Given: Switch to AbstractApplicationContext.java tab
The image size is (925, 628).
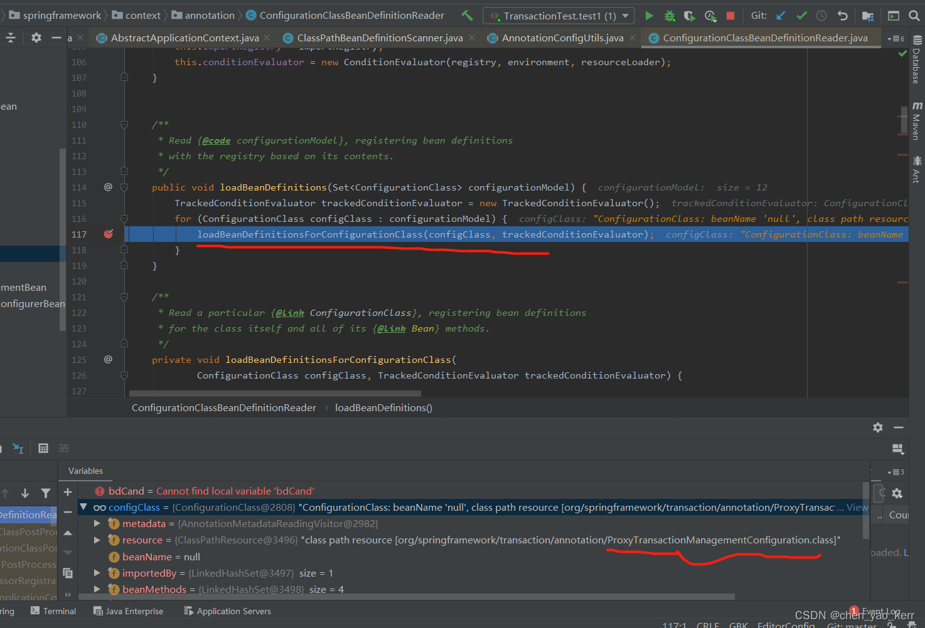Looking at the screenshot, I should (184, 38).
